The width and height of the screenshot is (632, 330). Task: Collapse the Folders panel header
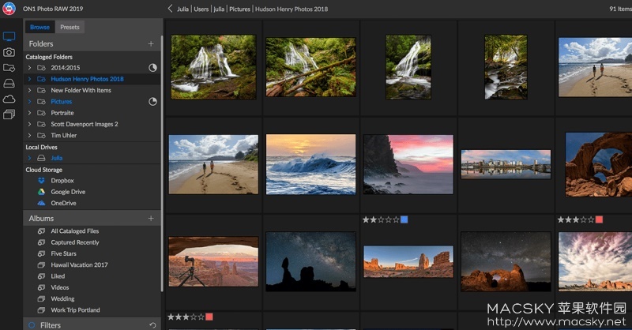(x=92, y=43)
